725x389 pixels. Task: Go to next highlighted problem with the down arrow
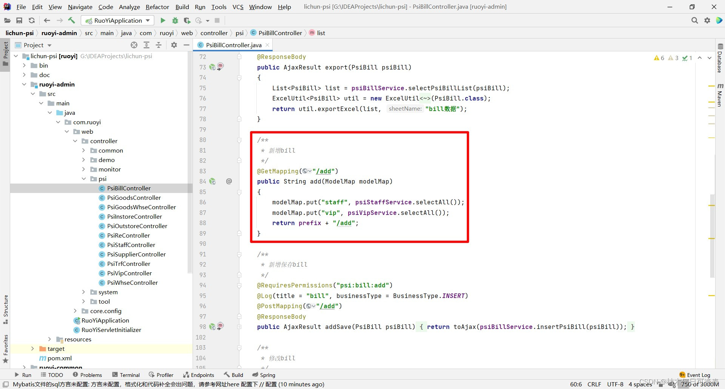point(710,58)
